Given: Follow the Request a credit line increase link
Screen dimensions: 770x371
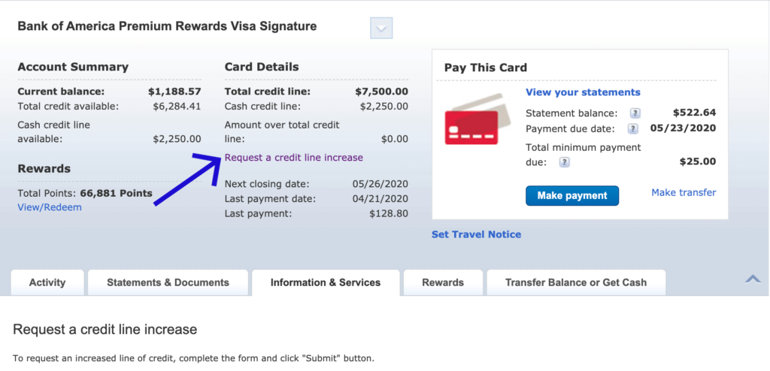Looking at the screenshot, I should (x=294, y=158).
